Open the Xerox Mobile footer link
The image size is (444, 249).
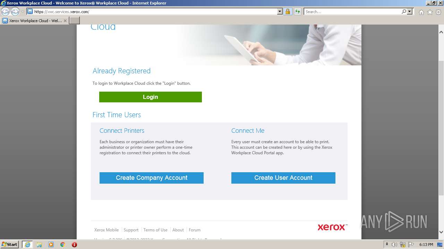point(106,230)
